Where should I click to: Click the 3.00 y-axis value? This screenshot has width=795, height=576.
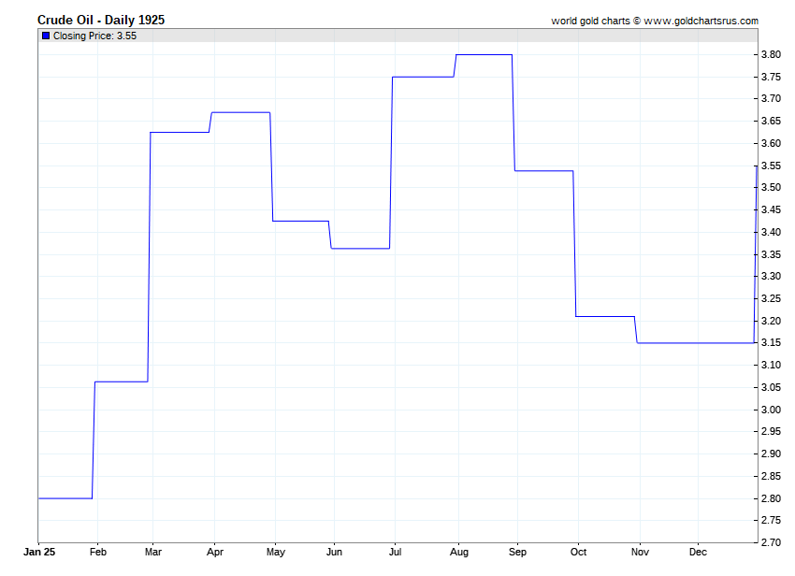pyautogui.click(x=772, y=410)
